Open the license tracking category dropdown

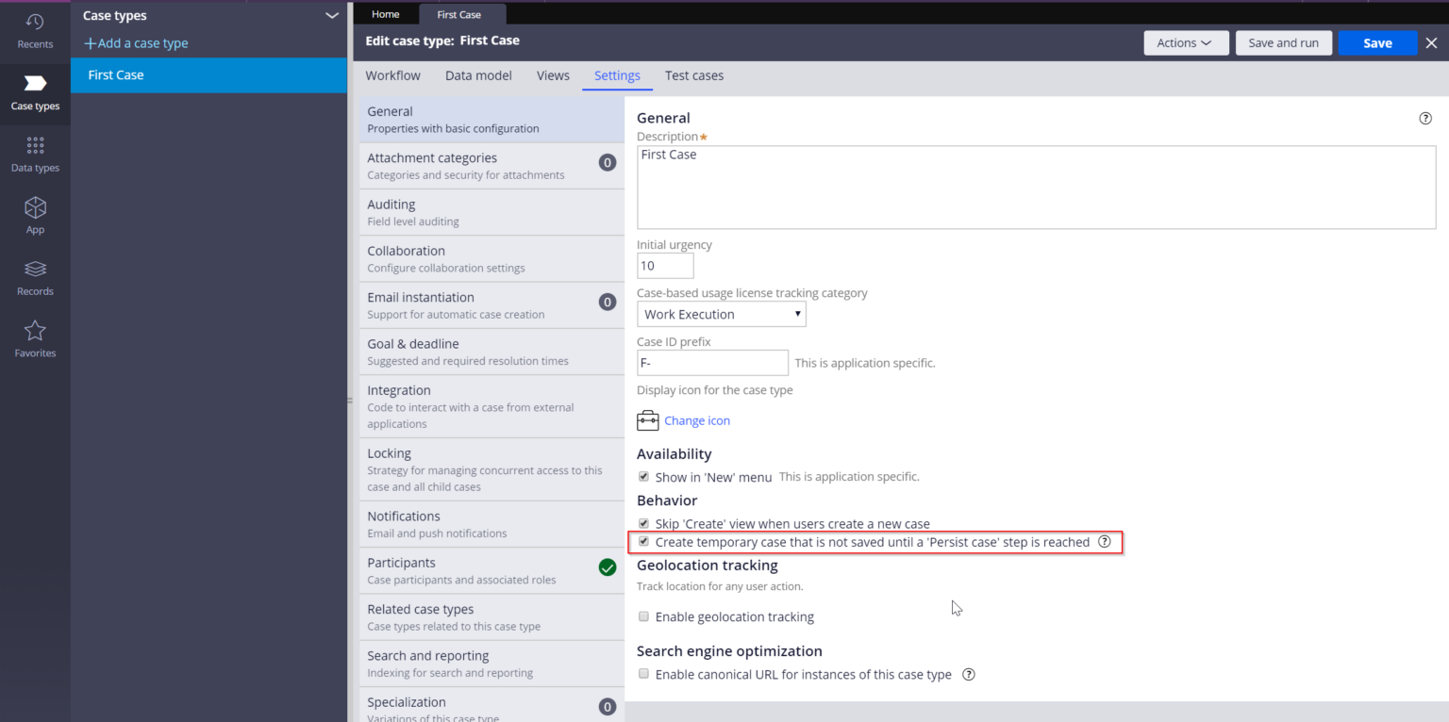click(x=721, y=314)
